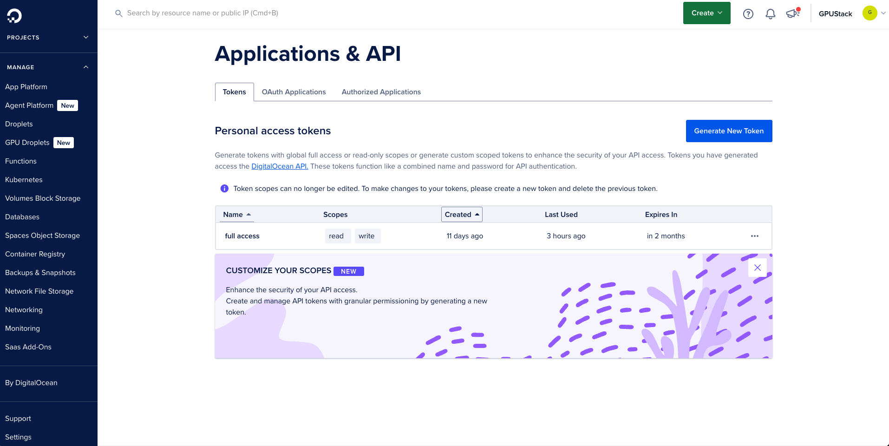889x446 pixels.
Task: Go to Spaces Object Storage
Action: coord(42,236)
